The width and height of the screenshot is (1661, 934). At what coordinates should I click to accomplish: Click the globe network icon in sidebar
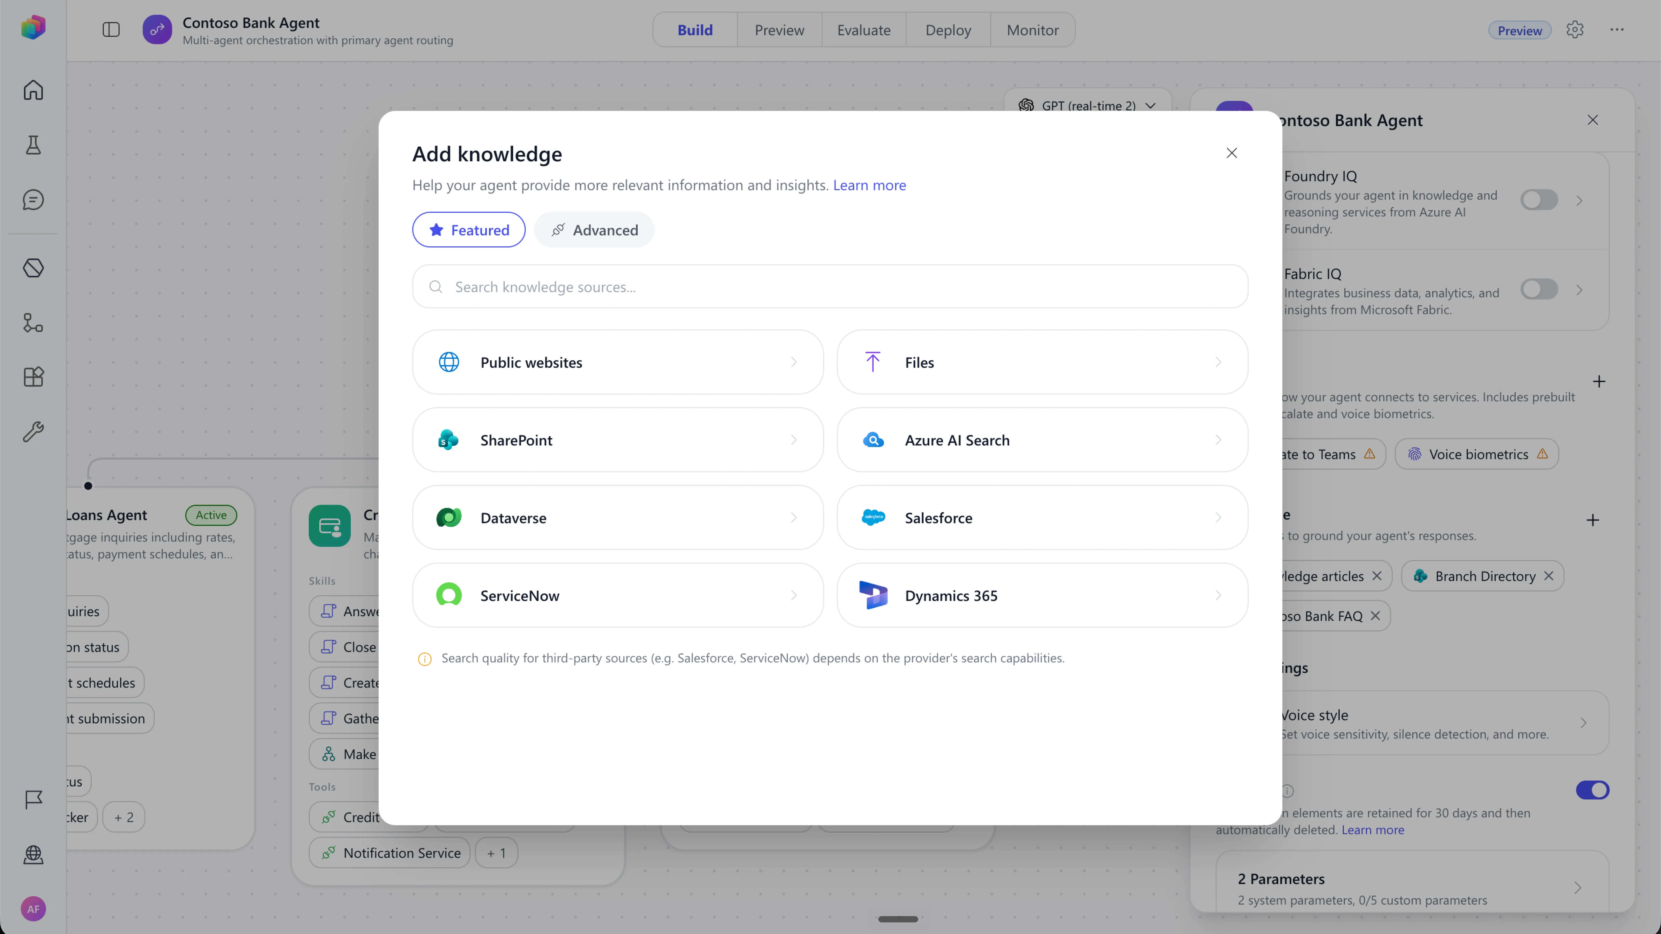click(33, 854)
